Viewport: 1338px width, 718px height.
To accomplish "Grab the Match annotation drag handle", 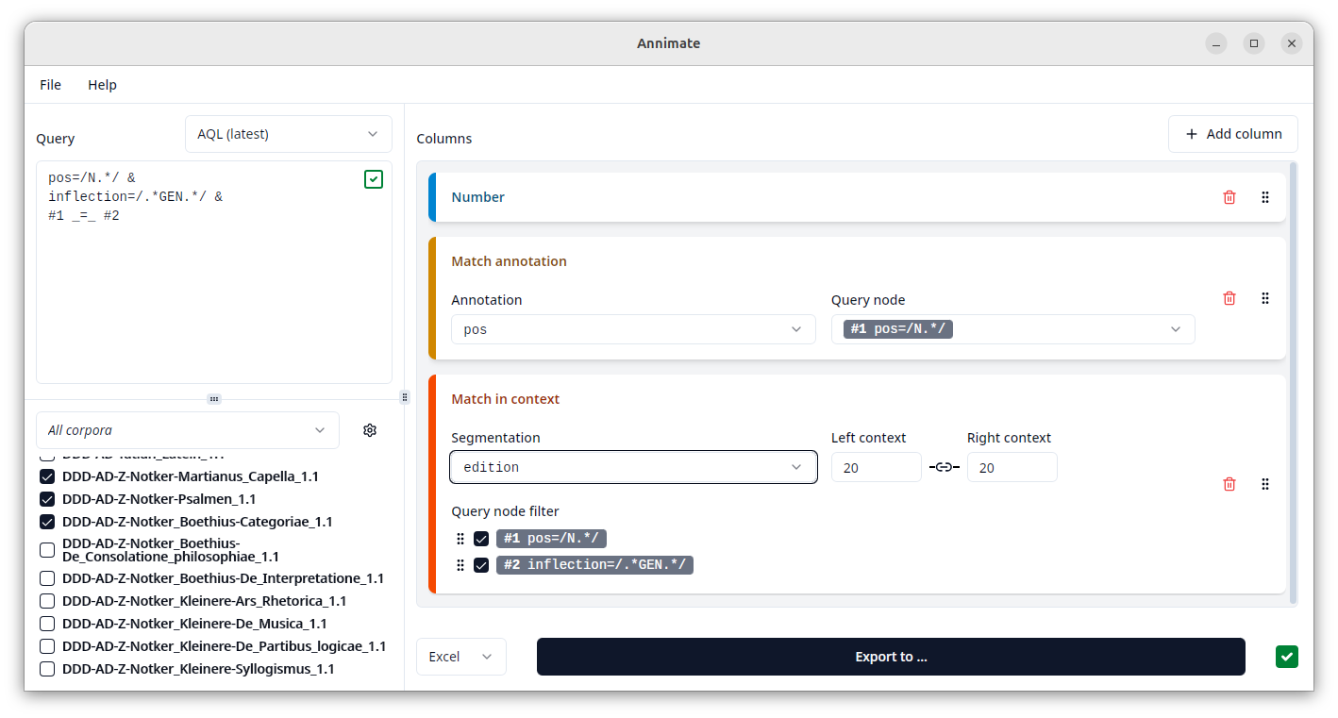I will click(1265, 298).
